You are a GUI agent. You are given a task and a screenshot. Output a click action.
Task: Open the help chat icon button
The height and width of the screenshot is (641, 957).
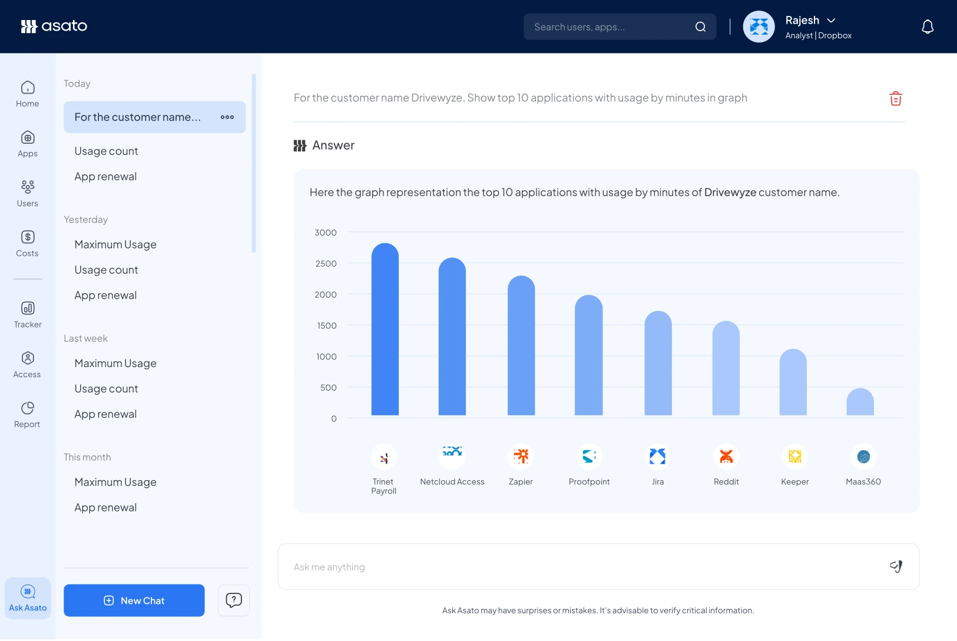click(x=234, y=600)
